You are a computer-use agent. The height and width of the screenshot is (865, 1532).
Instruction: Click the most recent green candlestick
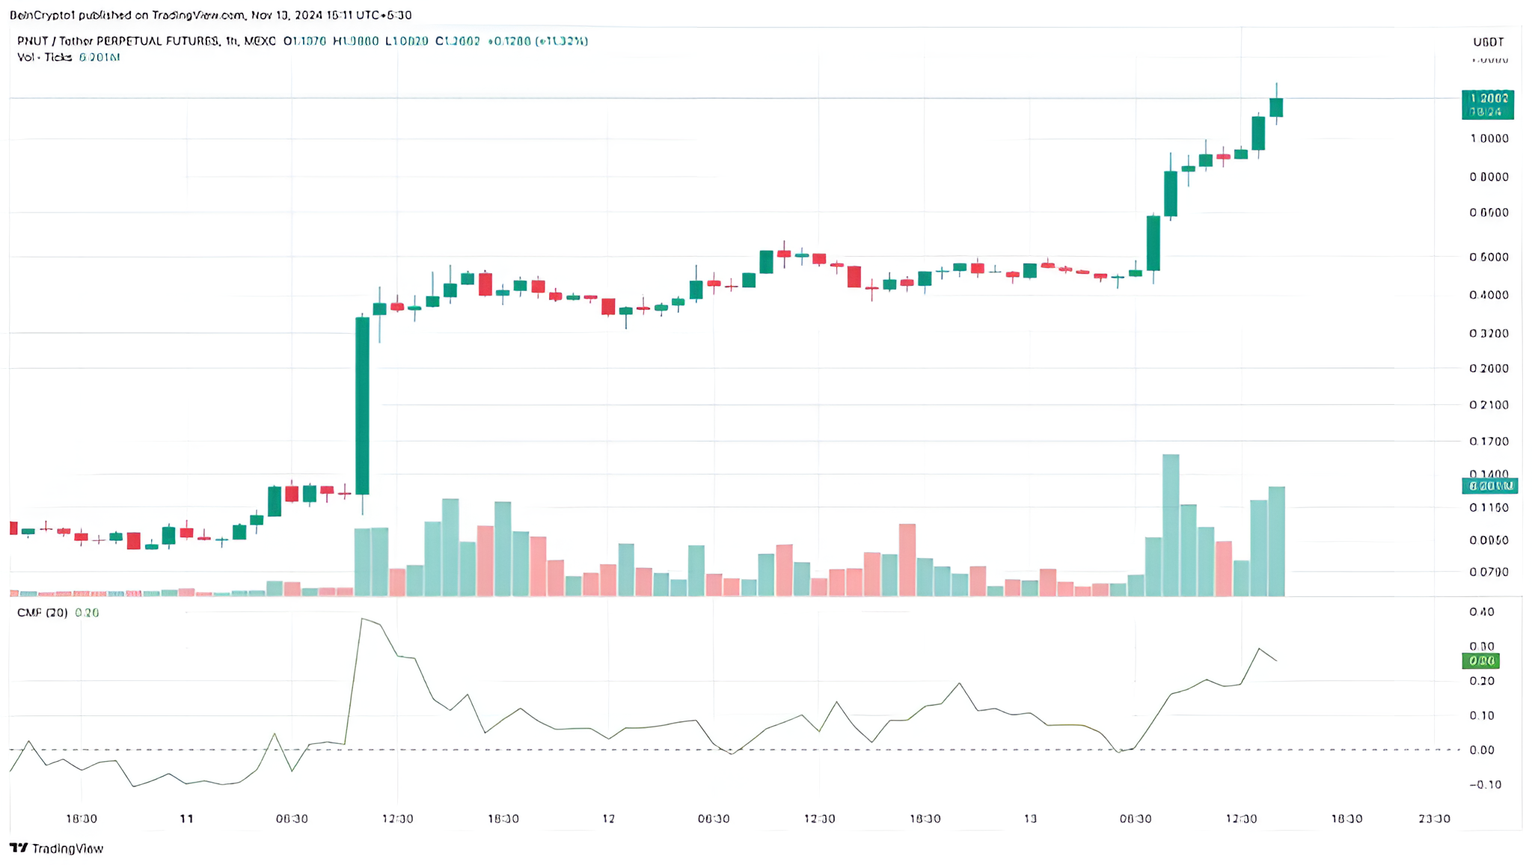1276,107
